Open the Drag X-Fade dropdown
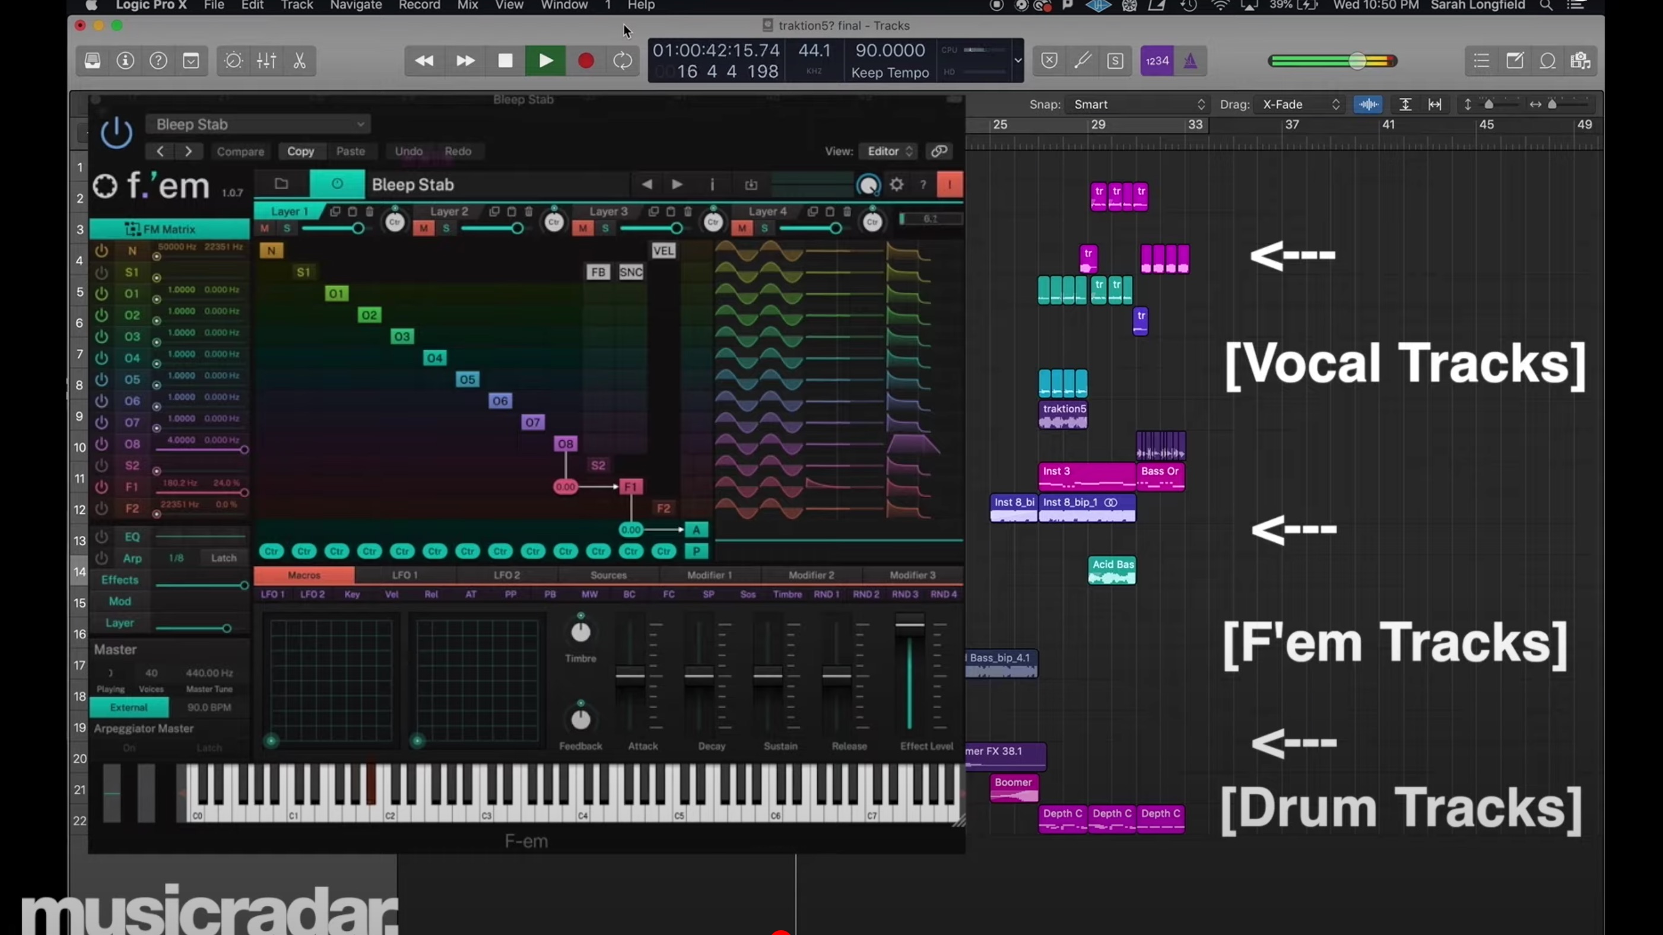 1300,104
